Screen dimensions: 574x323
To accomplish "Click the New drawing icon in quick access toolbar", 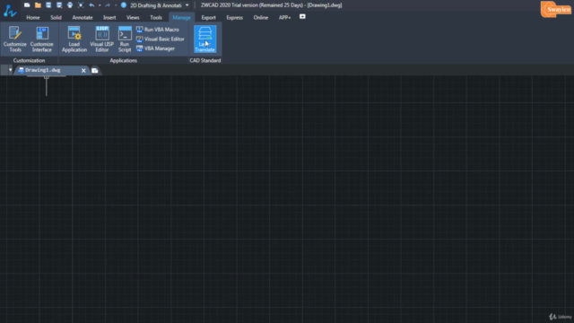I will (27, 5).
